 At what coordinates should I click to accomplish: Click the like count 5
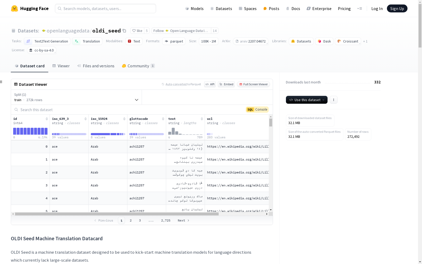147,31
